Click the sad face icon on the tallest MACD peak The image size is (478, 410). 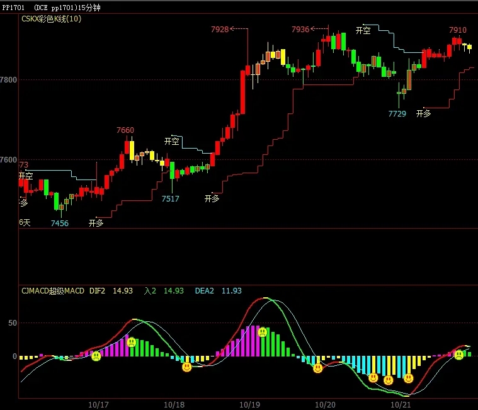[x=263, y=332]
